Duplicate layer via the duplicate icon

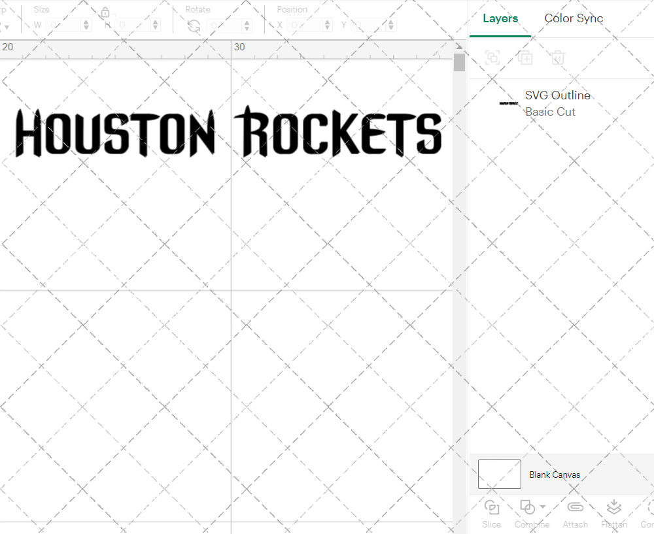tap(525, 58)
